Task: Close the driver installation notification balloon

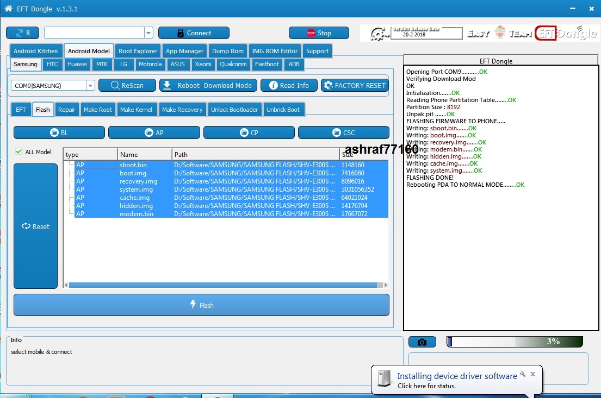Action: [x=533, y=374]
